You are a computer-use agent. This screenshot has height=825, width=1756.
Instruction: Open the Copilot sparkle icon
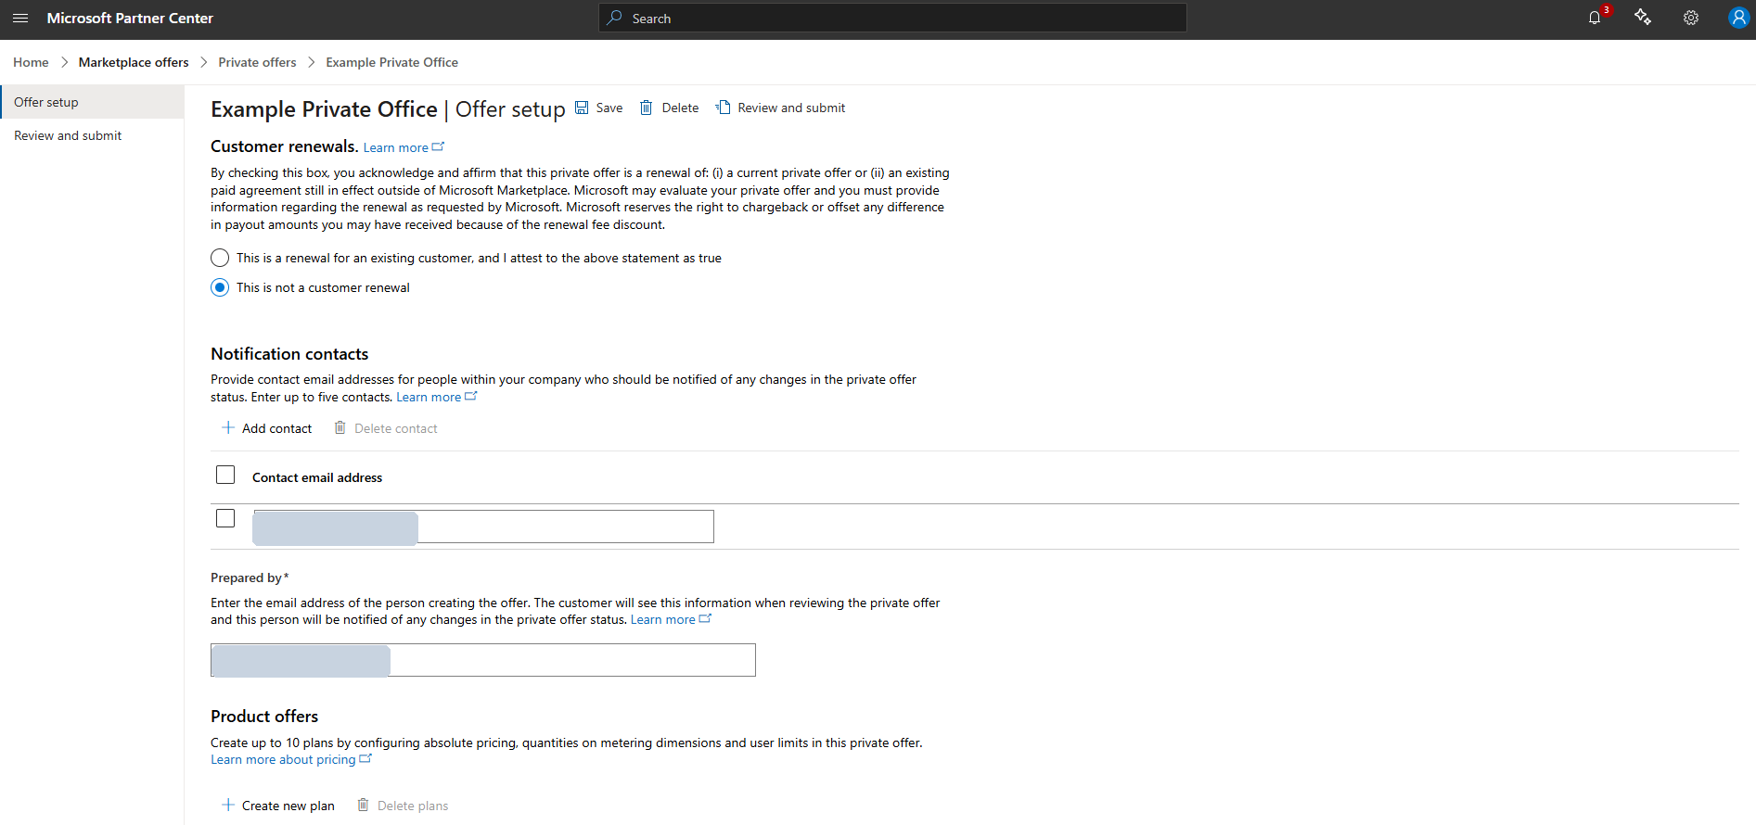(x=1643, y=18)
